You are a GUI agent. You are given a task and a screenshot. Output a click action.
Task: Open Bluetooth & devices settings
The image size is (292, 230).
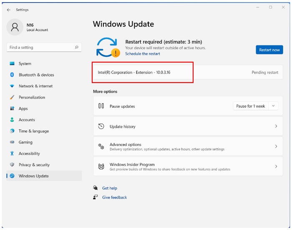pos(44,75)
